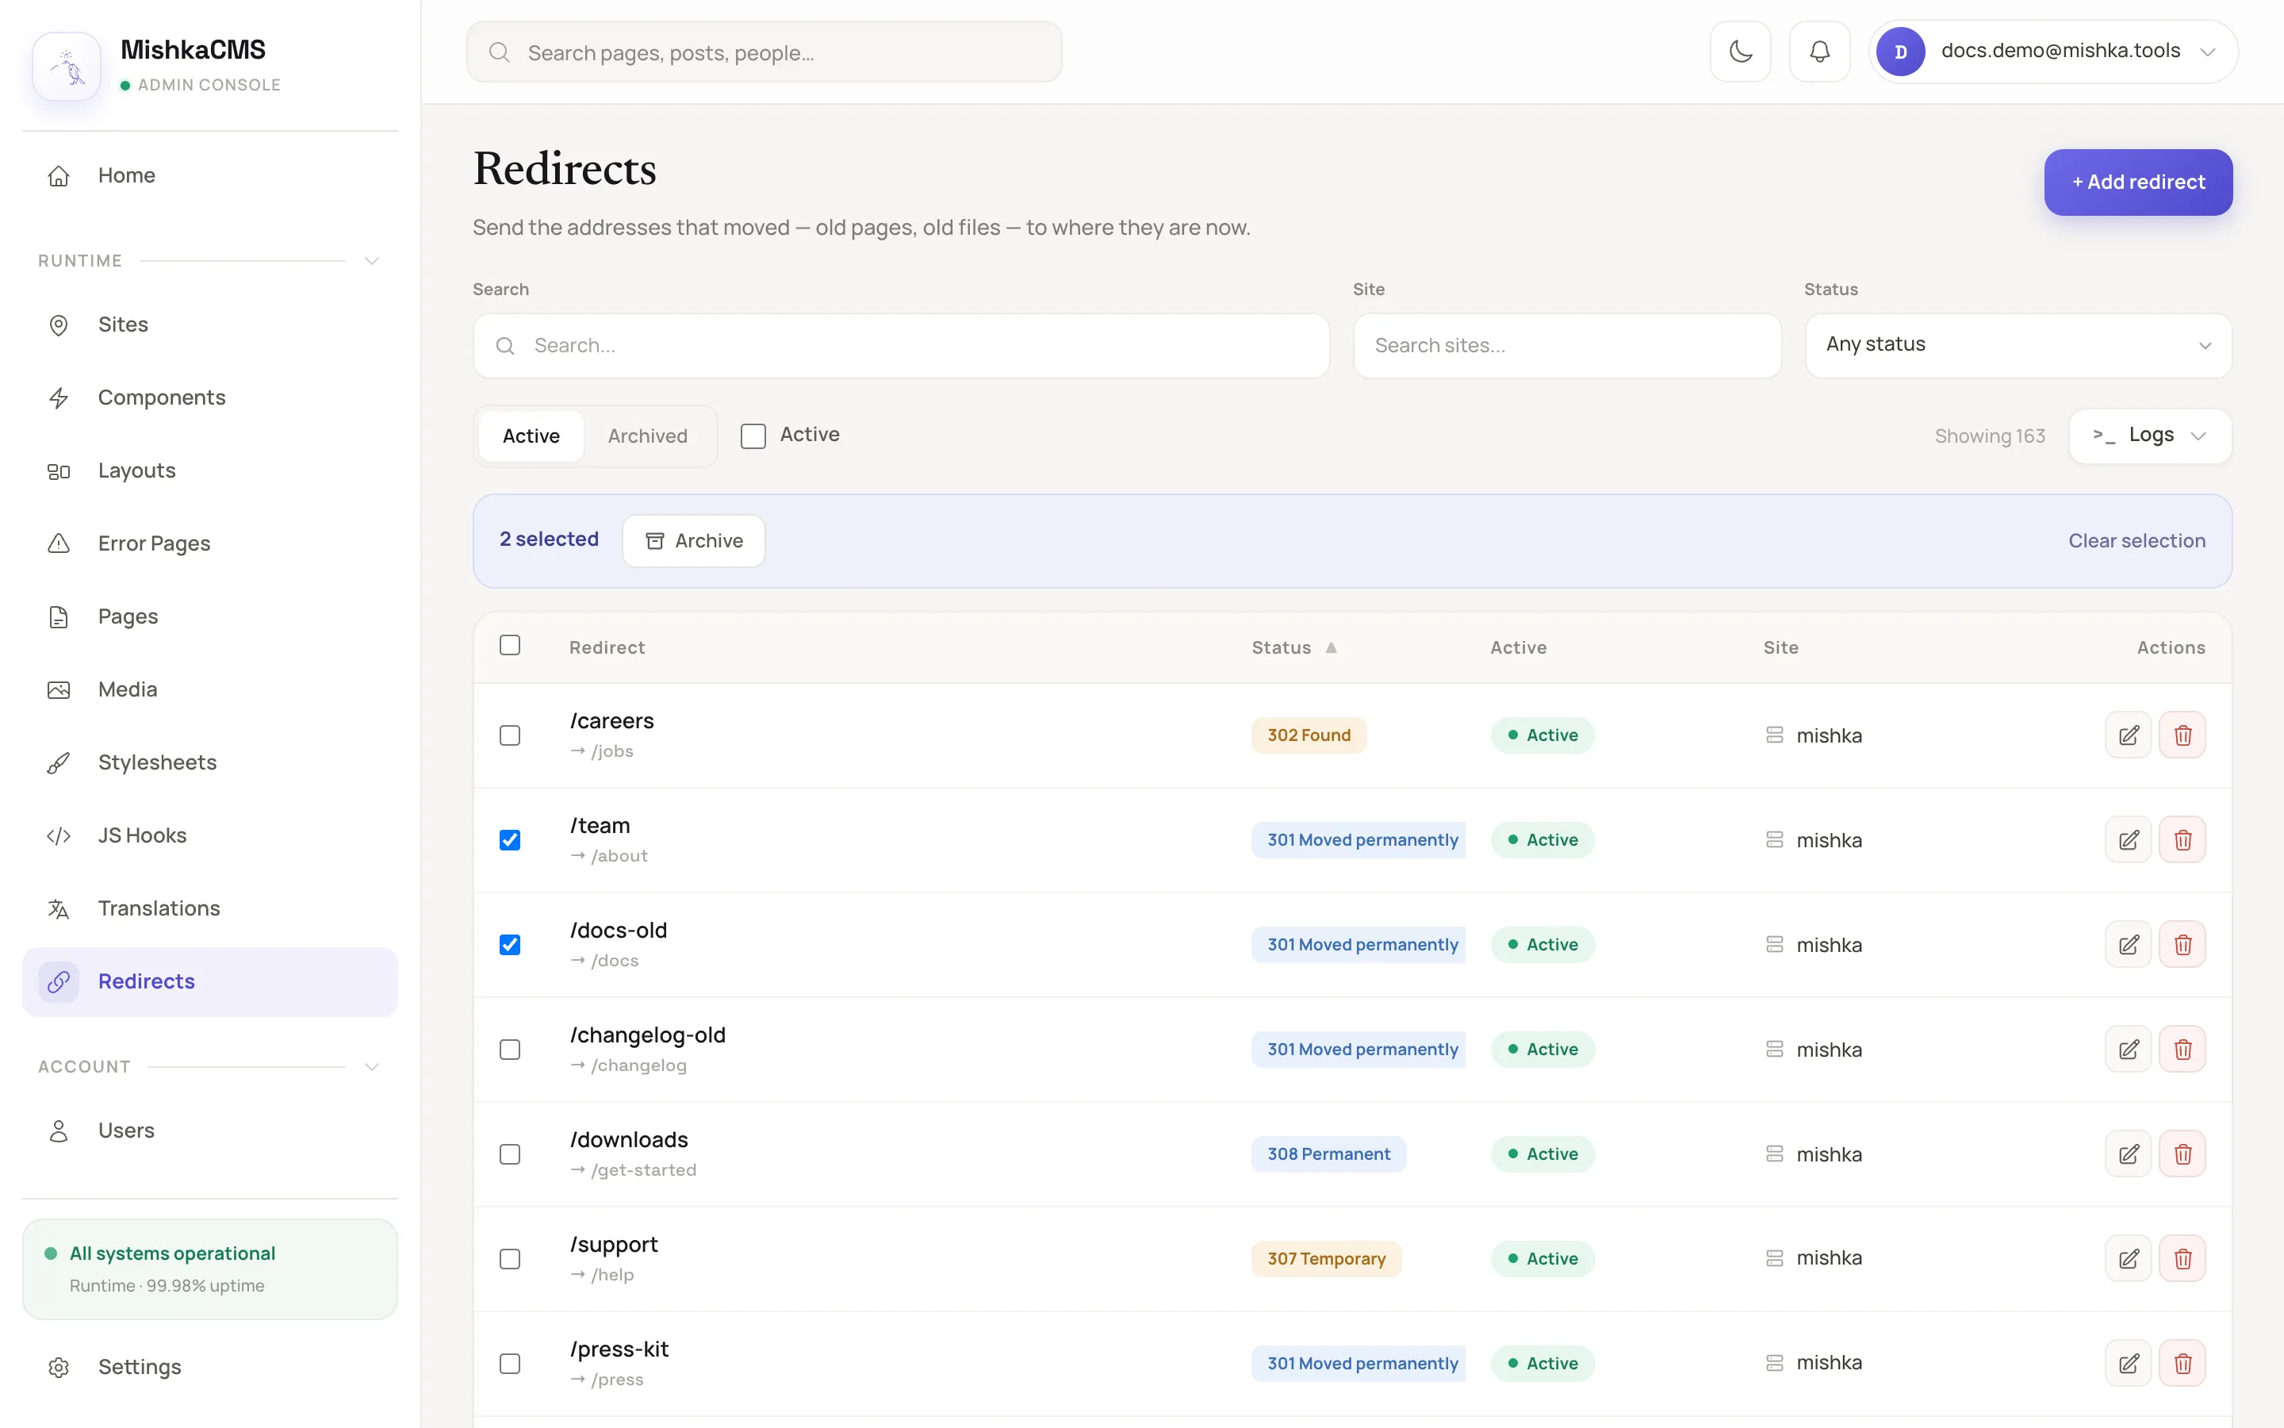Open notifications bell

tap(1819, 52)
